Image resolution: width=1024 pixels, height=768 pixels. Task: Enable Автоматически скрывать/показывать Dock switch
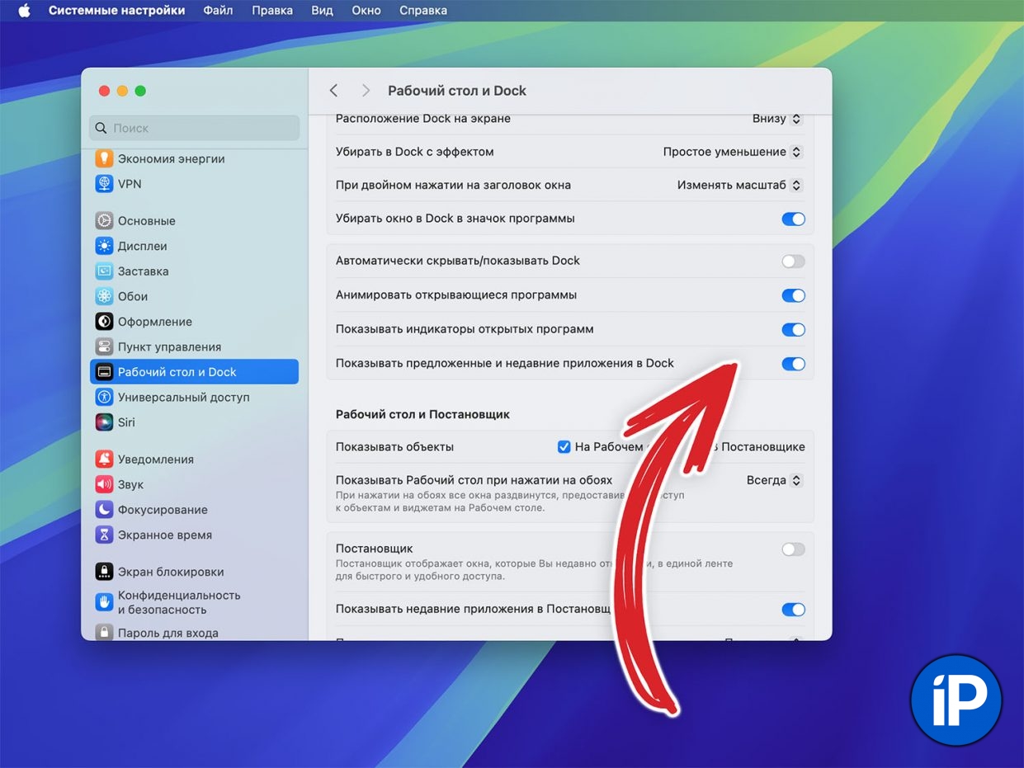tap(793, 261)
